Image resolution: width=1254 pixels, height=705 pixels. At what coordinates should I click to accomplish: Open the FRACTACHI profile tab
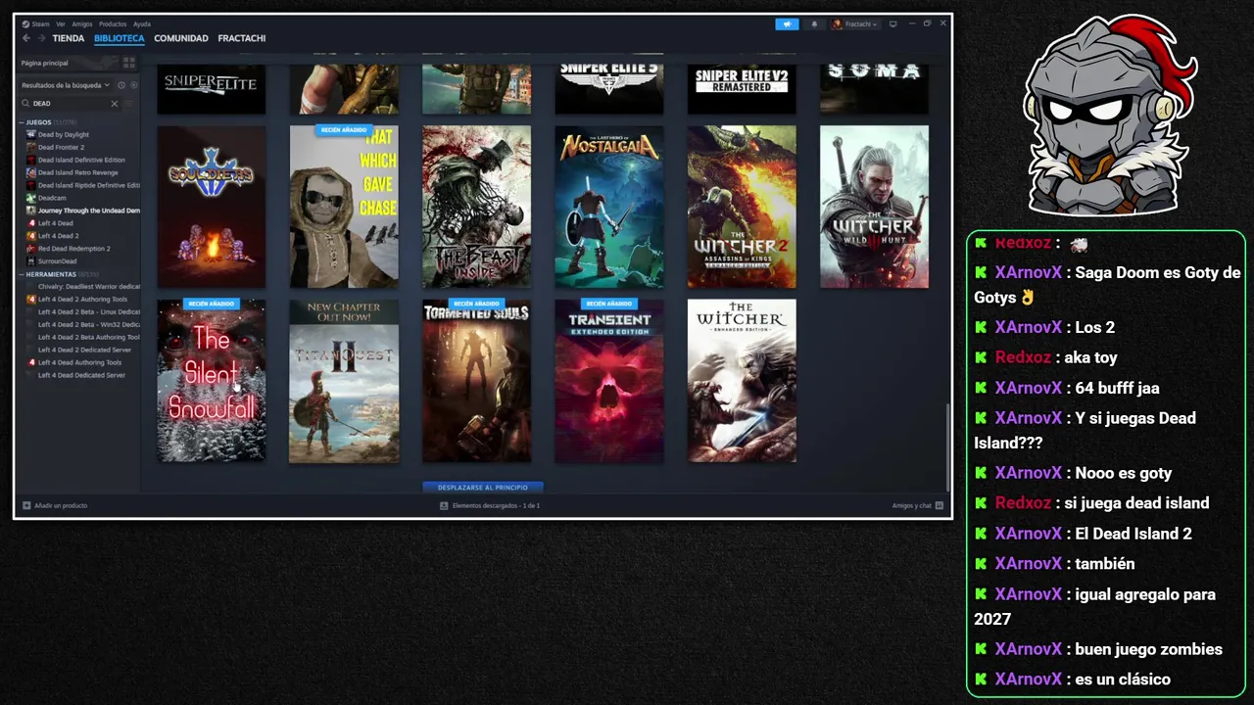pos(242,38)
